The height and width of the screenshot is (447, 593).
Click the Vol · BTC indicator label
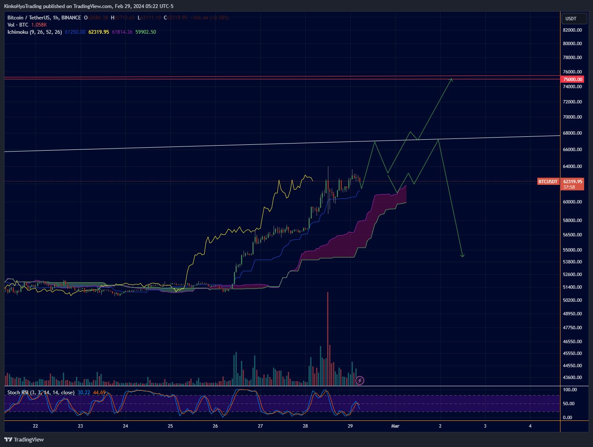(18, 25)
